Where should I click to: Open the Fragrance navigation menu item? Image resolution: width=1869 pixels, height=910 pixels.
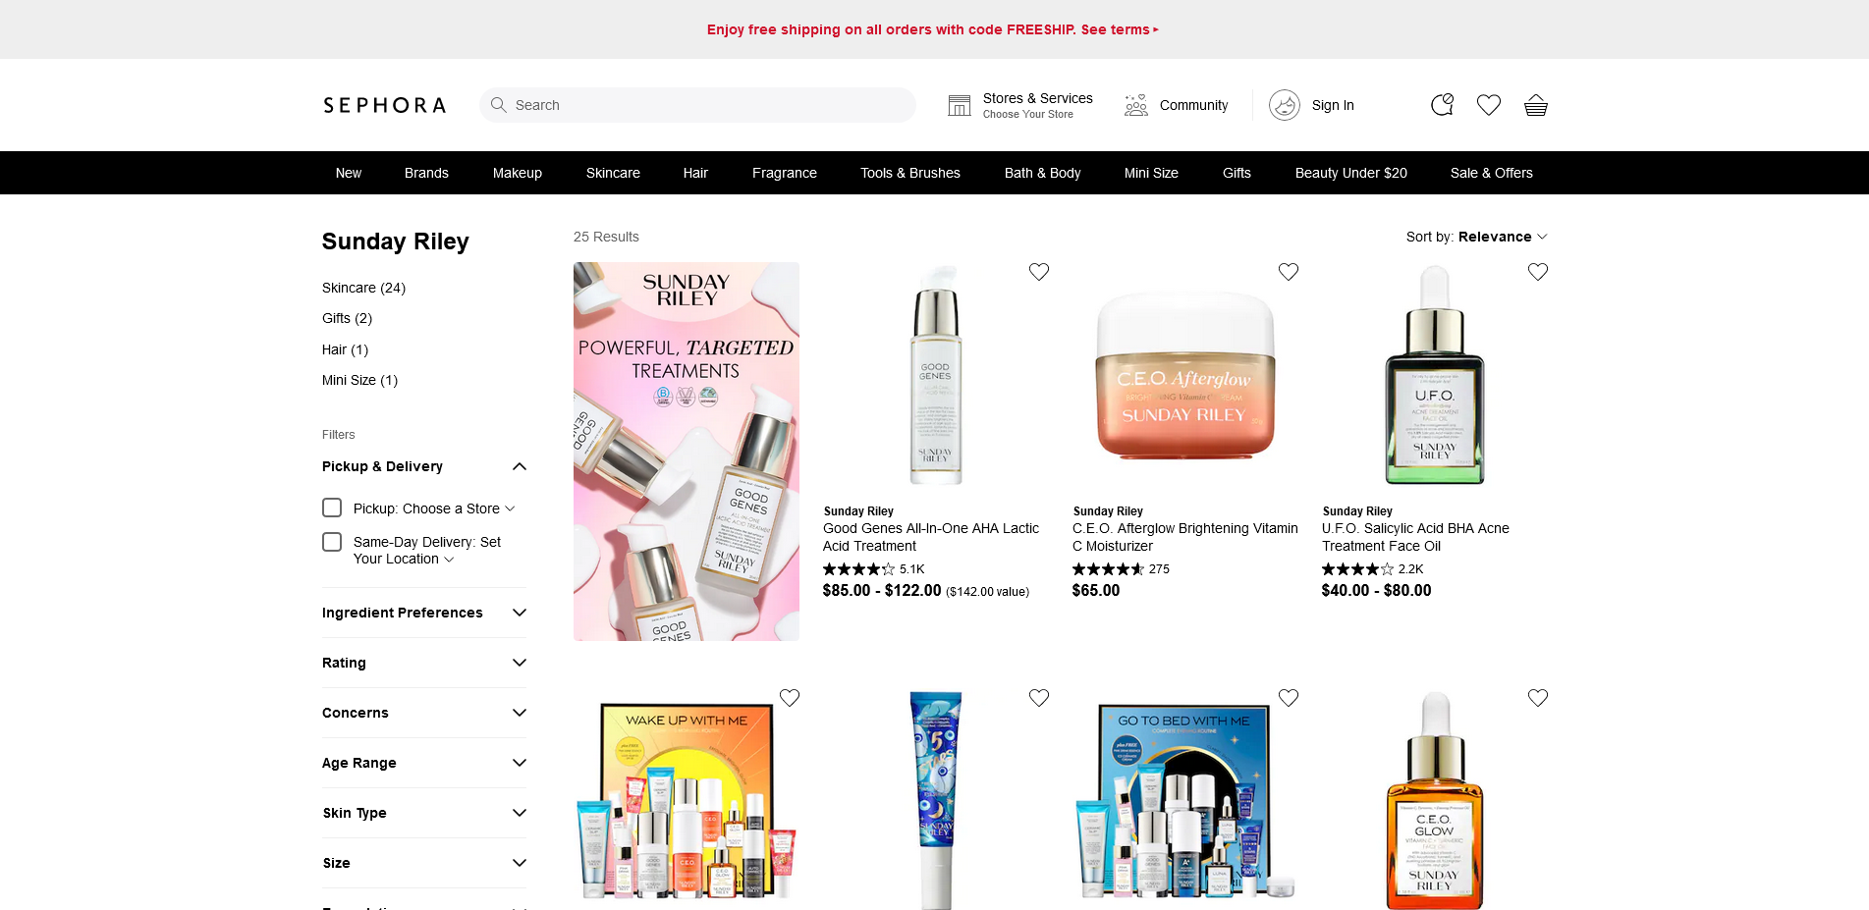(x=785, y=173)
